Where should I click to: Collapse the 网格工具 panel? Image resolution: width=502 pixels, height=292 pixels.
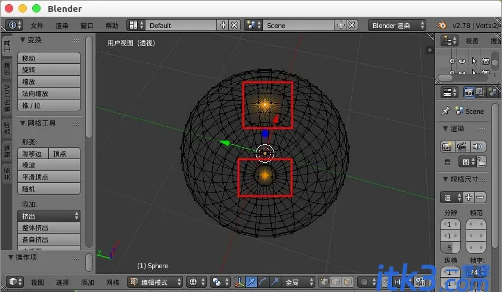tap(23, 123)
